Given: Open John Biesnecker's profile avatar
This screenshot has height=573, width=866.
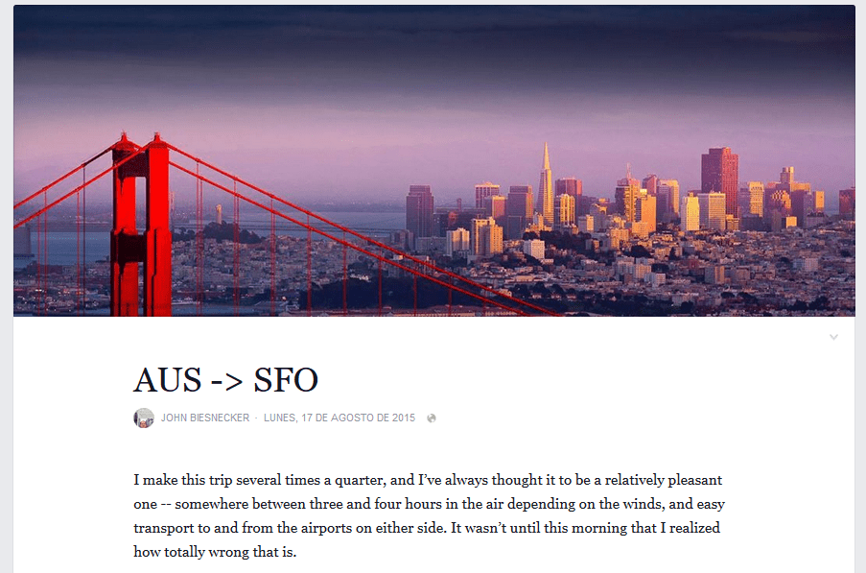Looking at the screenshot, I should (144, 418).
